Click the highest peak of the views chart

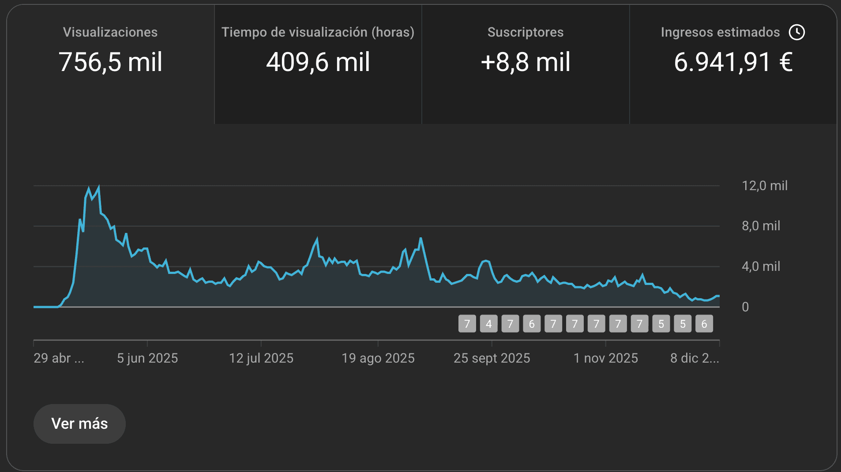tap(98, 187)
